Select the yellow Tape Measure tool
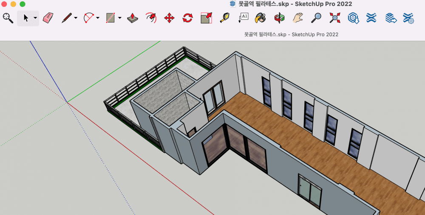This screenshot has width=425, height=215. pos(225,18)
